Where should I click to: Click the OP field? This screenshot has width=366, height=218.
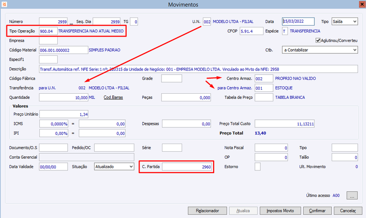(271, 157)
